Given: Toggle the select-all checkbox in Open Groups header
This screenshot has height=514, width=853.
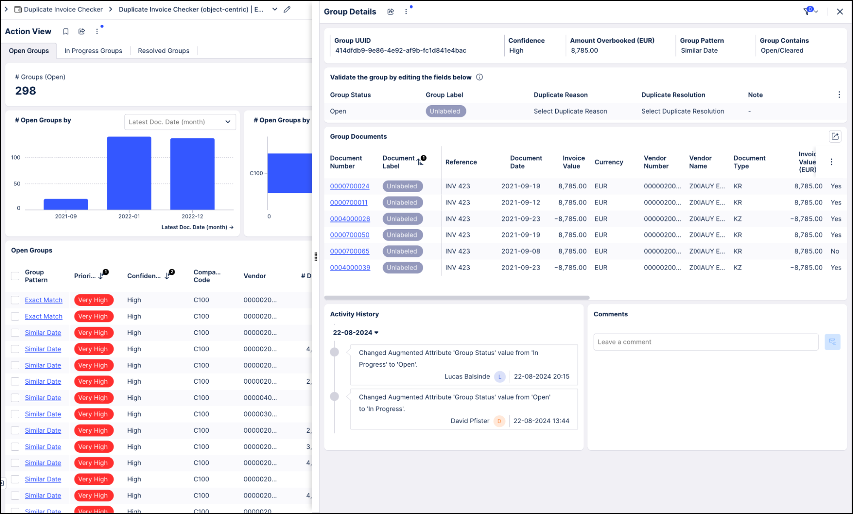Looking at the screenshot, I should click(15, 276).
